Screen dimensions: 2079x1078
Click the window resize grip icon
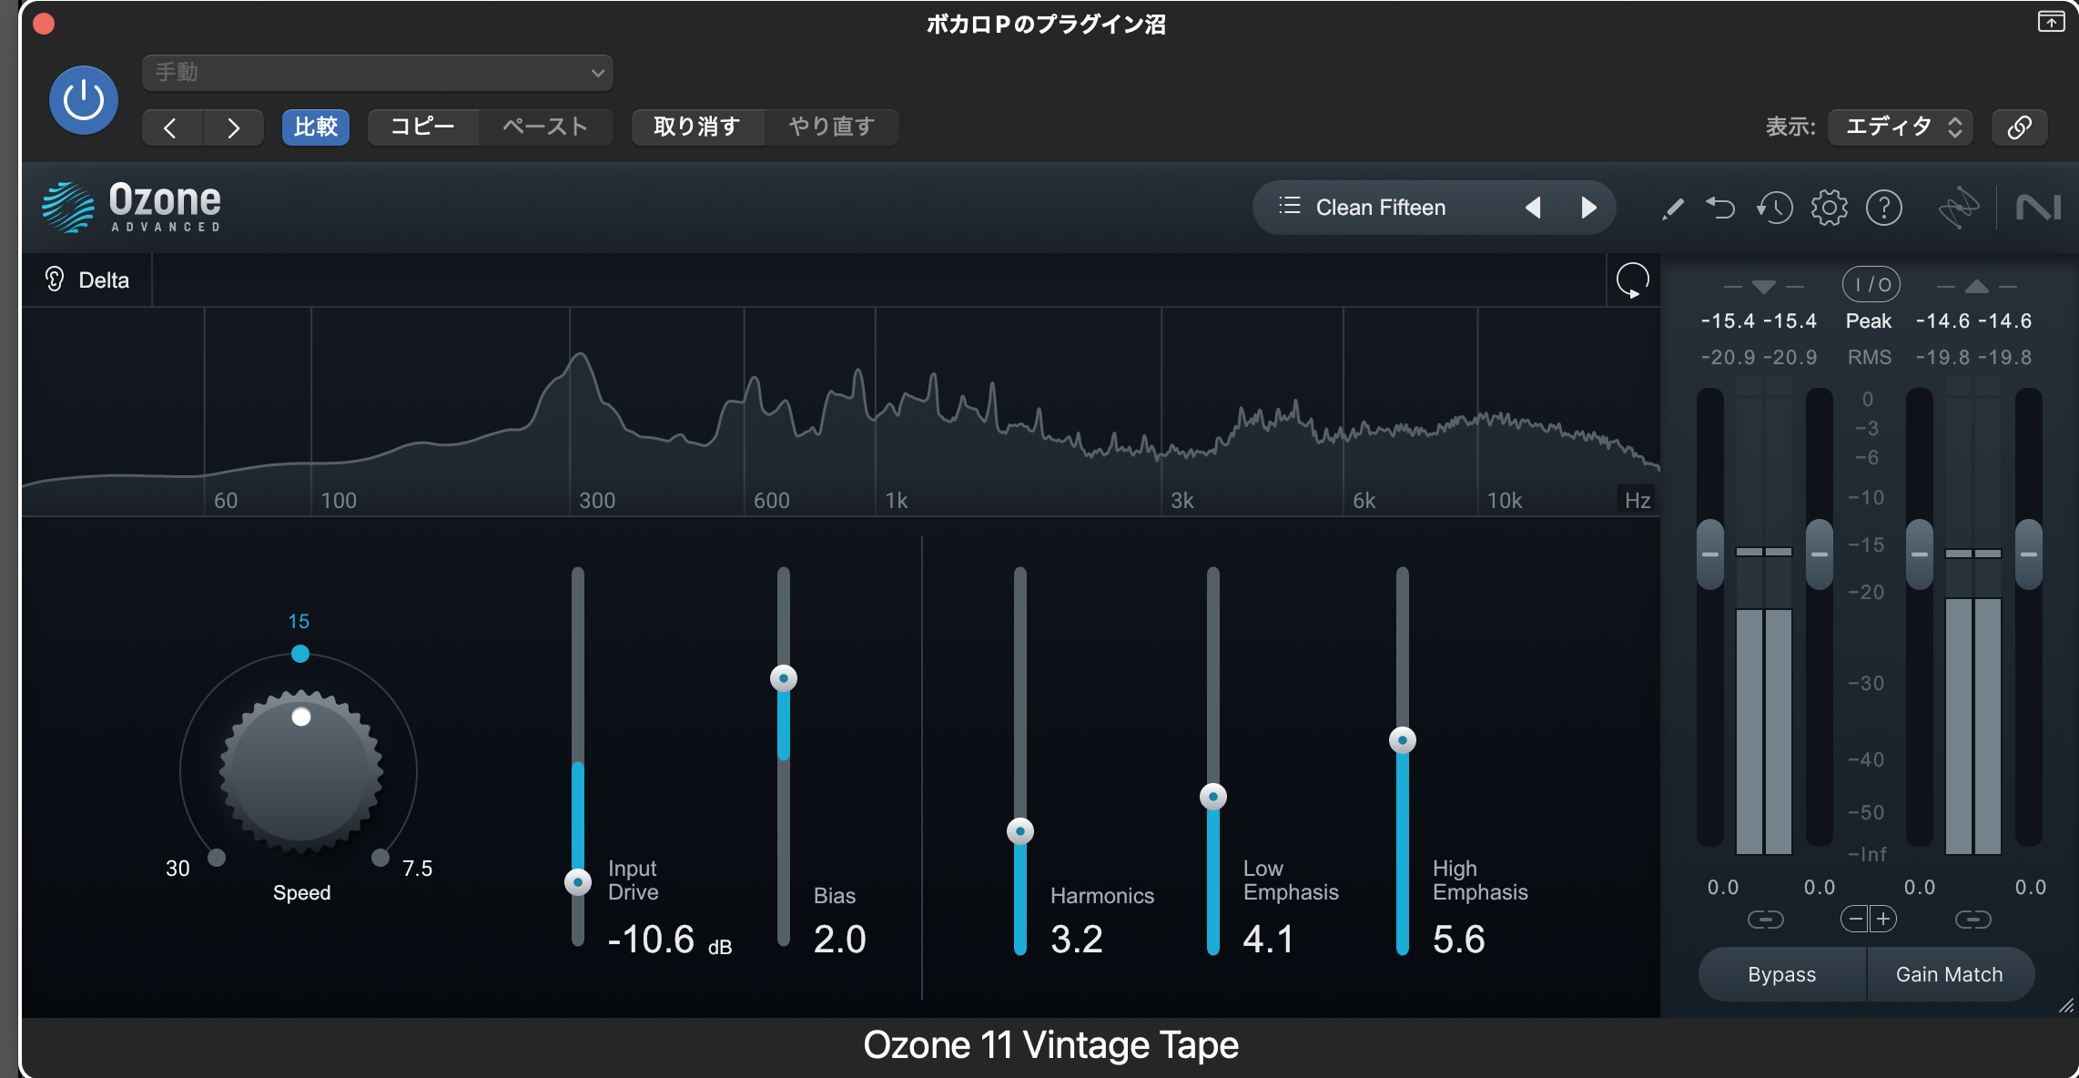point(2066,1005)
